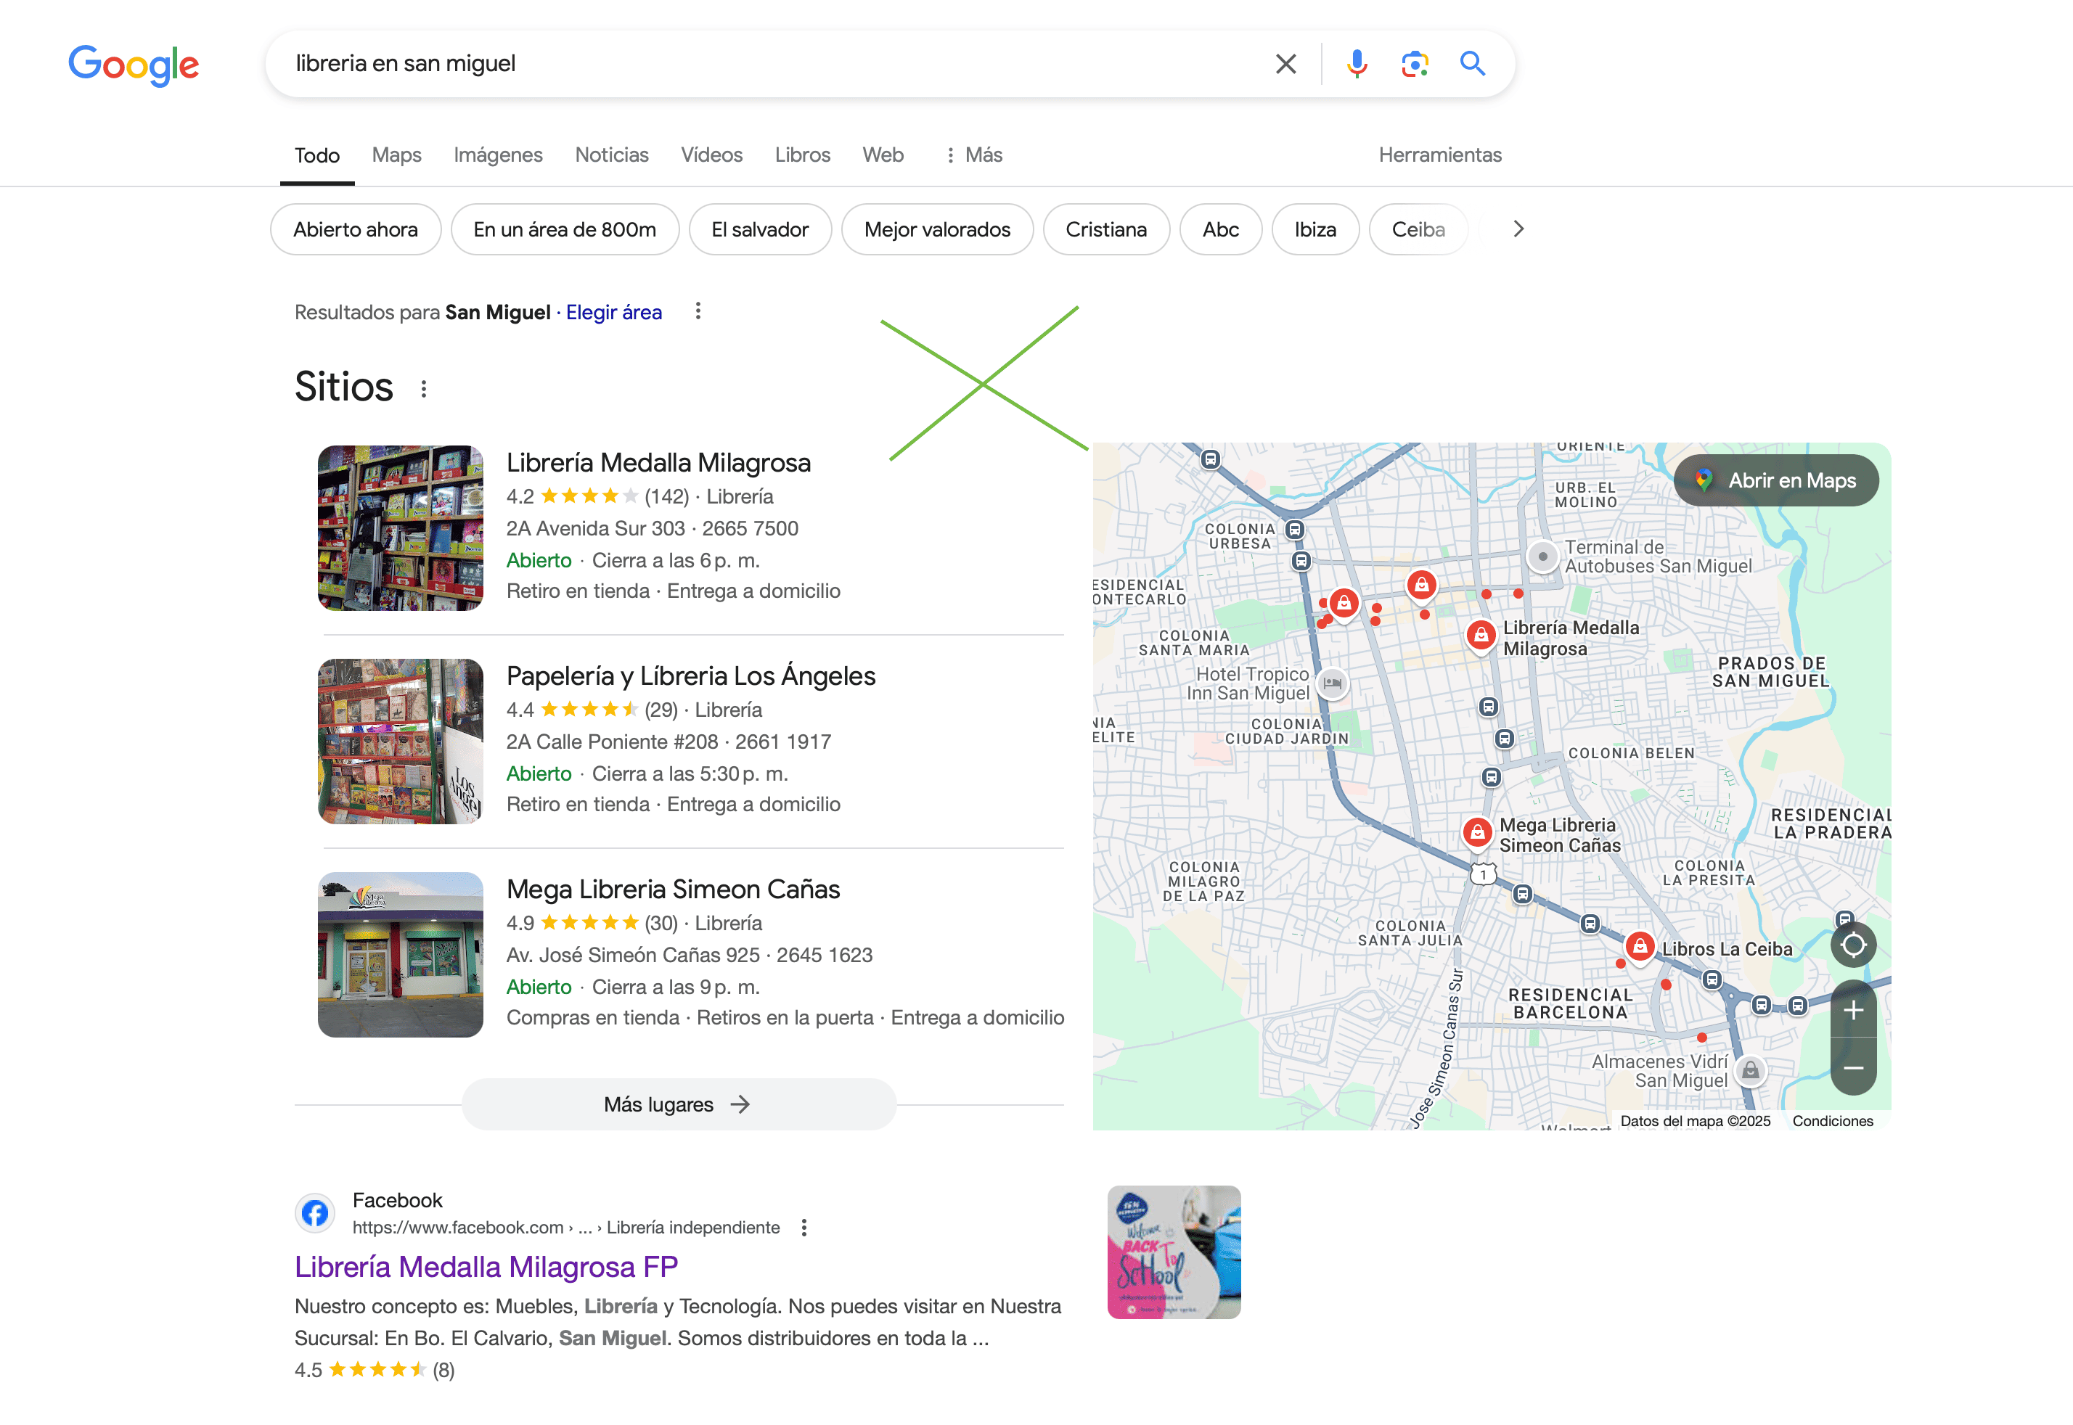Click the Google logo
The image size is (2073, 1425).
click(134, 65)
